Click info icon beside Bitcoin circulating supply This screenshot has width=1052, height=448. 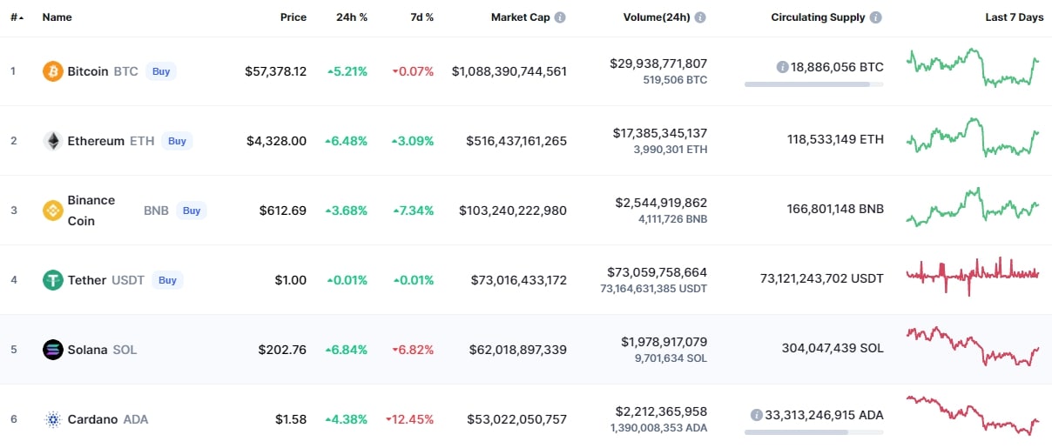coord(782,67)
